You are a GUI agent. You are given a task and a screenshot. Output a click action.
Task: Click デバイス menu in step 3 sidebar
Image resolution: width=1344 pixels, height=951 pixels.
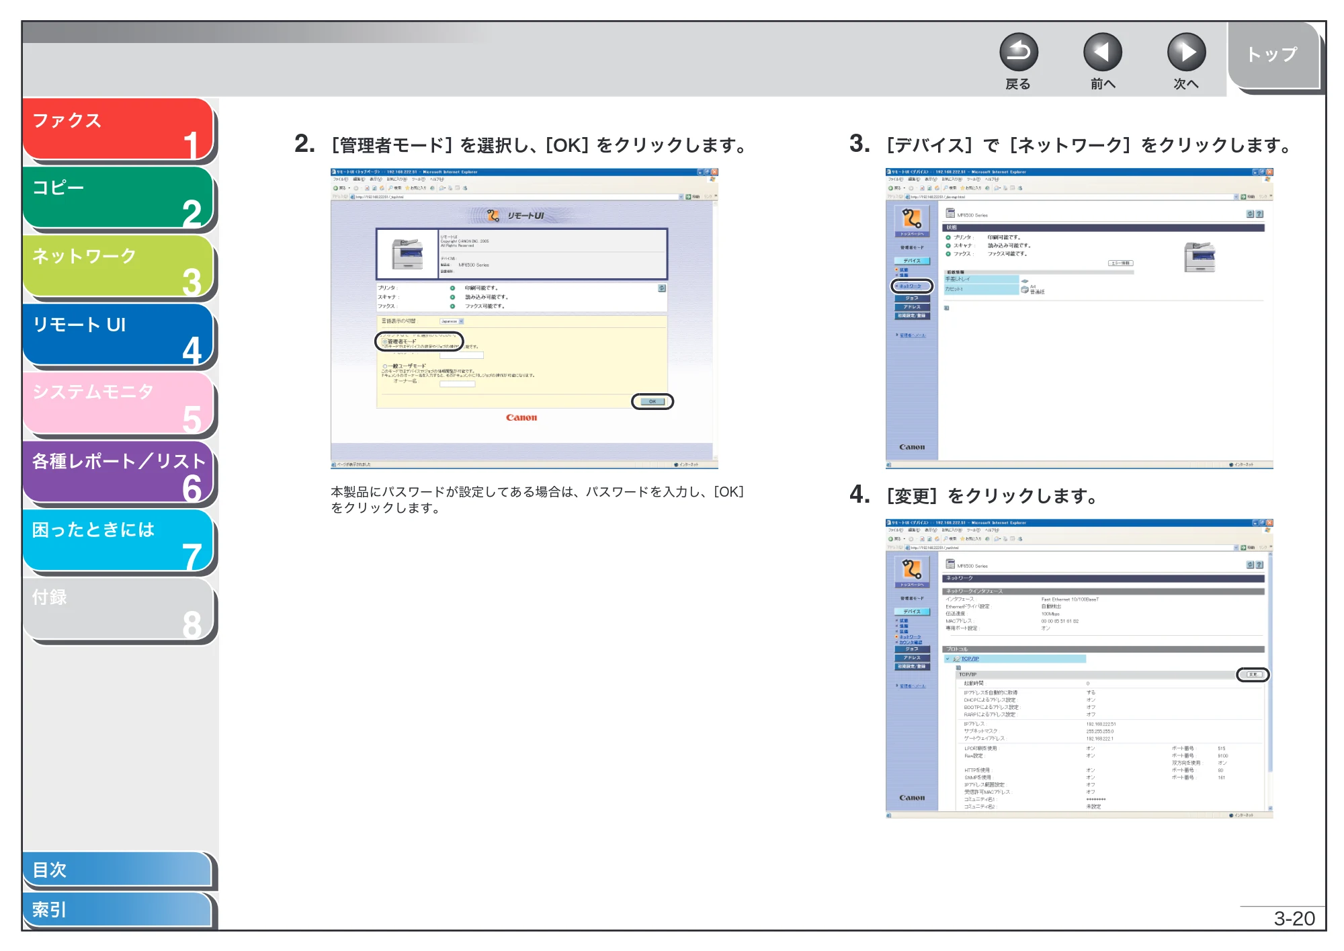pyautogui.click(x=912, y=261)
